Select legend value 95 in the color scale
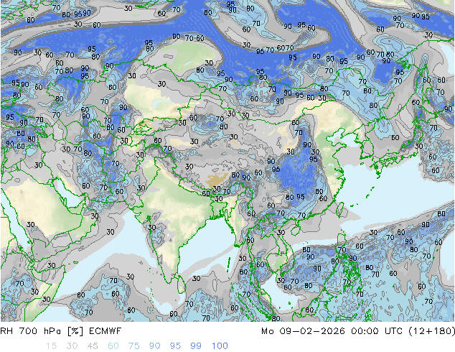455x352 pixels. click(175, 346)
